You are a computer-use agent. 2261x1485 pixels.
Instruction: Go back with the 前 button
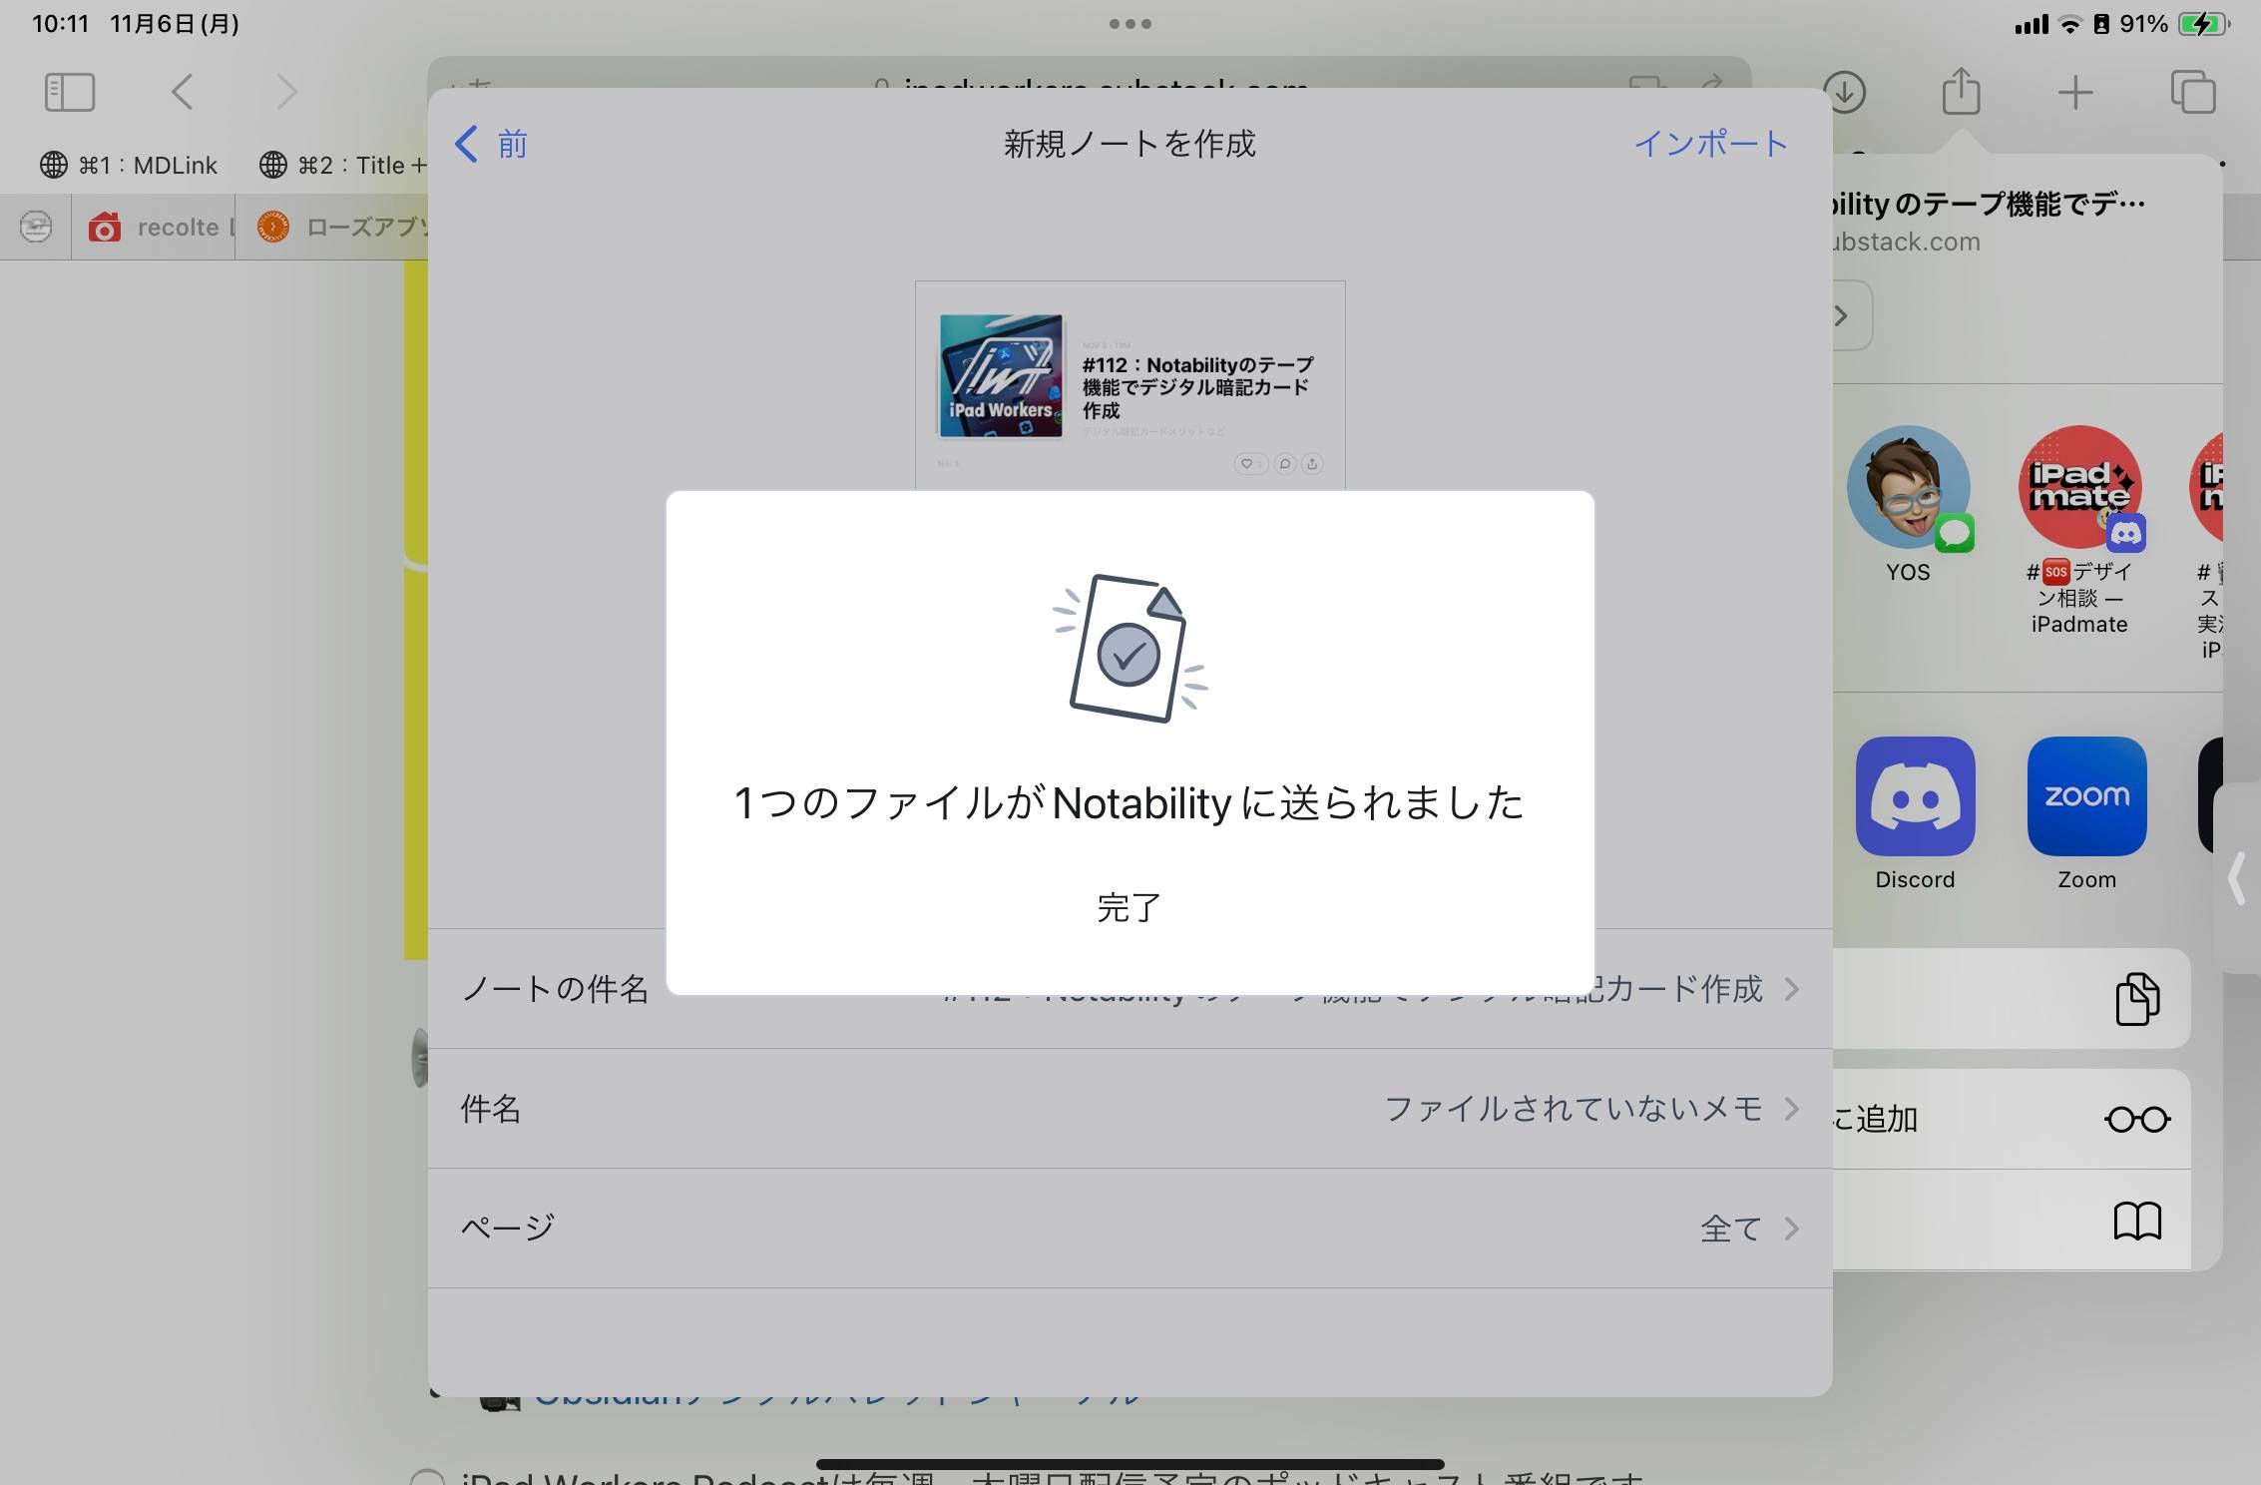click(491, 144)
